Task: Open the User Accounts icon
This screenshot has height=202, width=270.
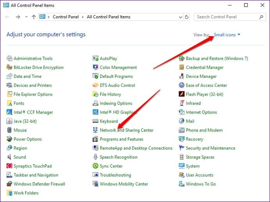Action: click(x=181, y=175)
